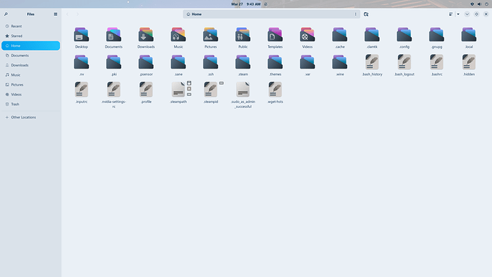Go to Music in the sidebar
The width and height of the screenshot is (492, 277).
click(x=31, y=75)
